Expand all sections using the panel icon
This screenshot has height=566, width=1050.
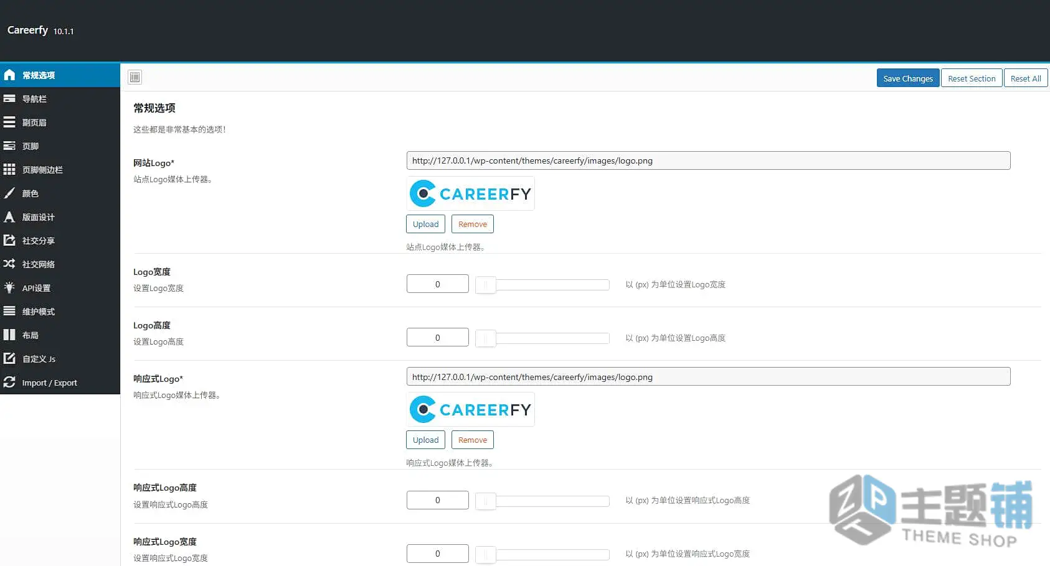pos(135,77)
